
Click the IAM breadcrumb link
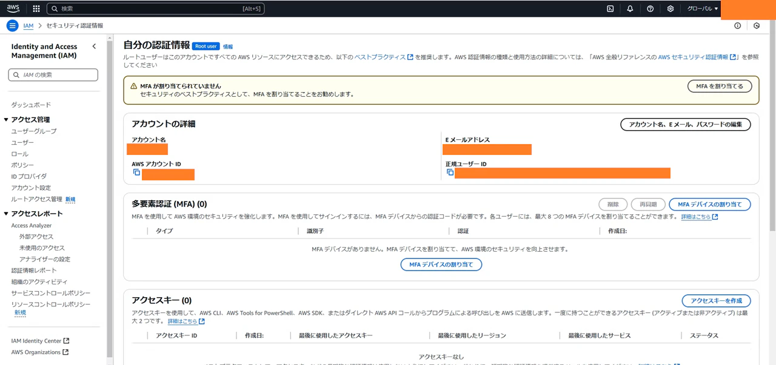point(28,26)
